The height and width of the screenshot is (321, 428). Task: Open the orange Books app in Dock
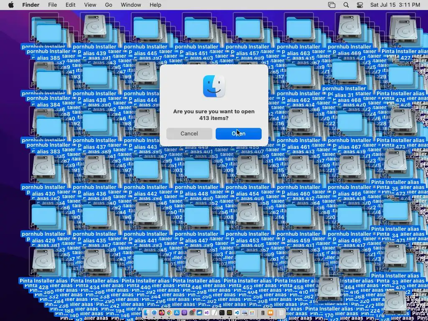tap(270, 313)
